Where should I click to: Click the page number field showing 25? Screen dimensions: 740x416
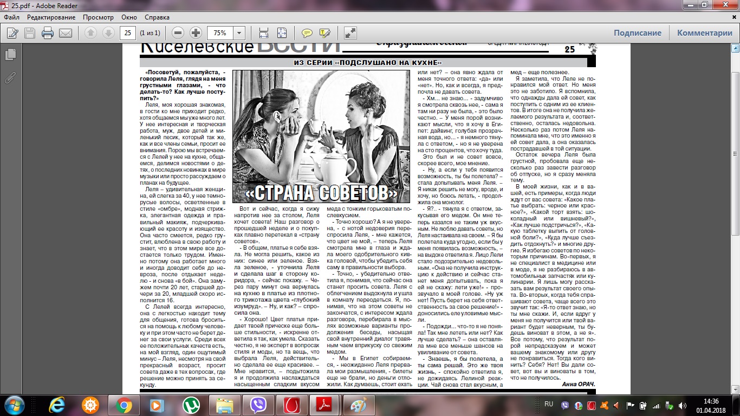(128, 33)
